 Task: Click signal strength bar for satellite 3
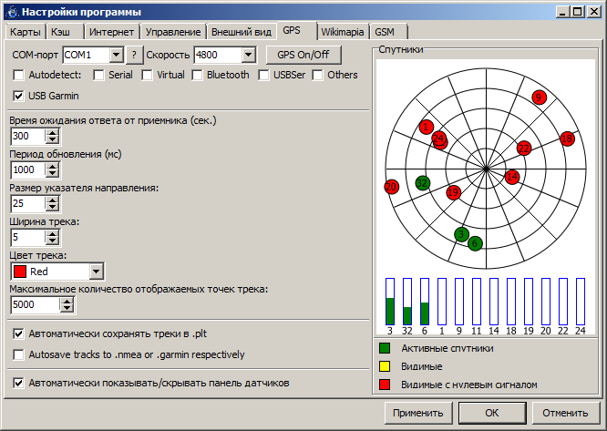390,302
